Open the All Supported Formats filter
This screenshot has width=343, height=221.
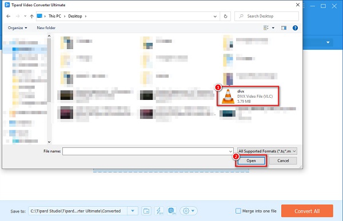tap(267, 151)
